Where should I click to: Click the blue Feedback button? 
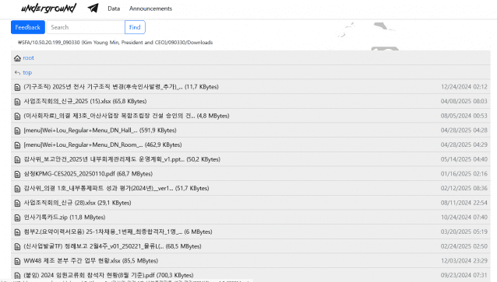click(28, 27)
